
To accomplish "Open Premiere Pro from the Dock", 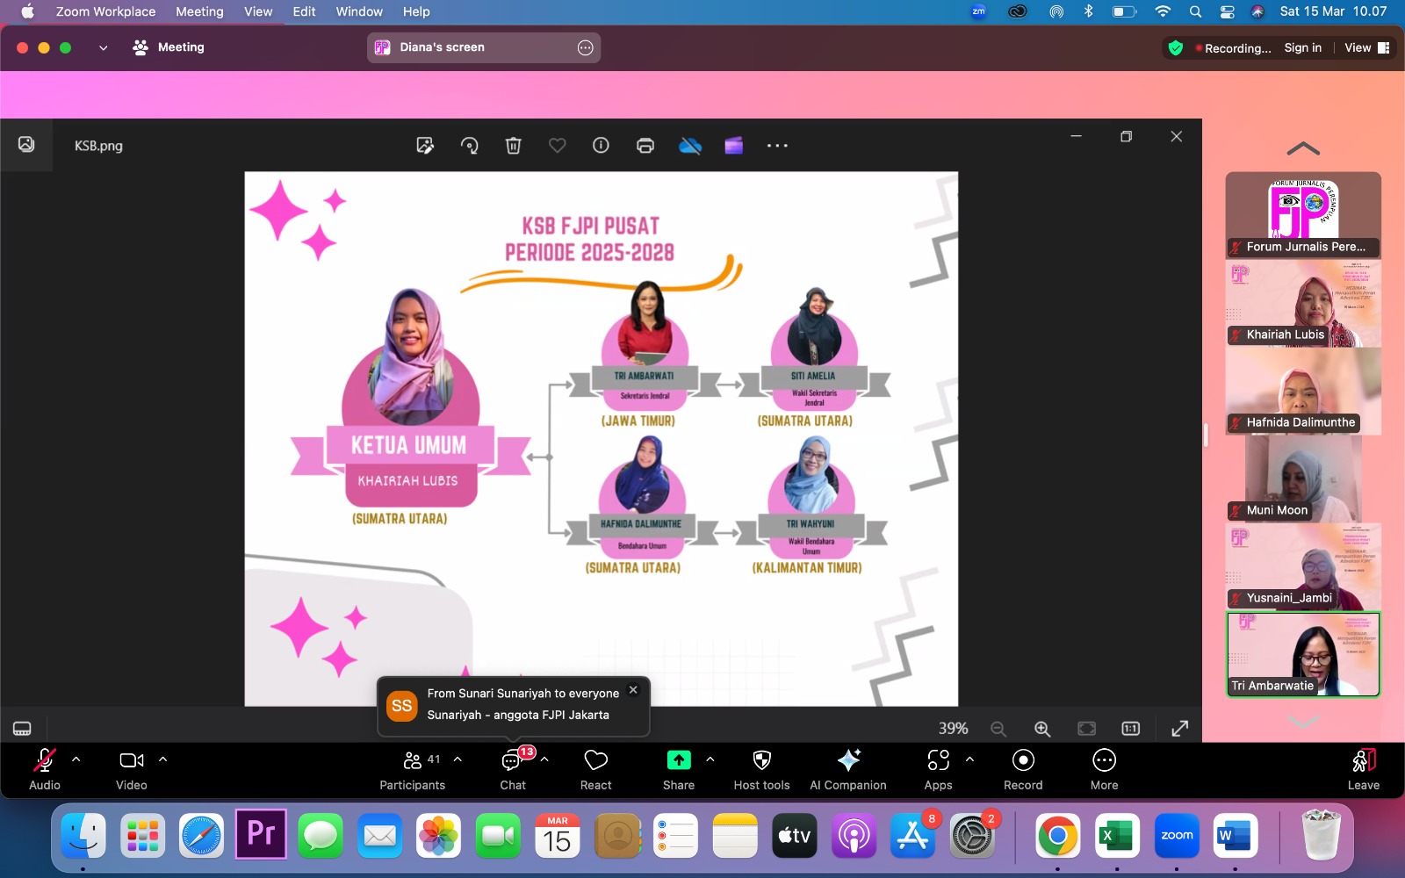I will tap(261, 834).
